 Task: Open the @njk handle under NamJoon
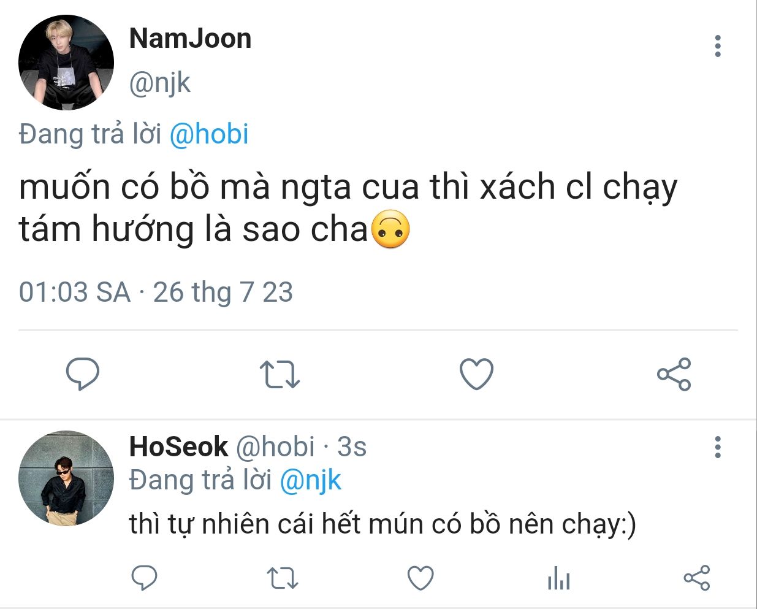pyautogui.click(x=160, y=82)
